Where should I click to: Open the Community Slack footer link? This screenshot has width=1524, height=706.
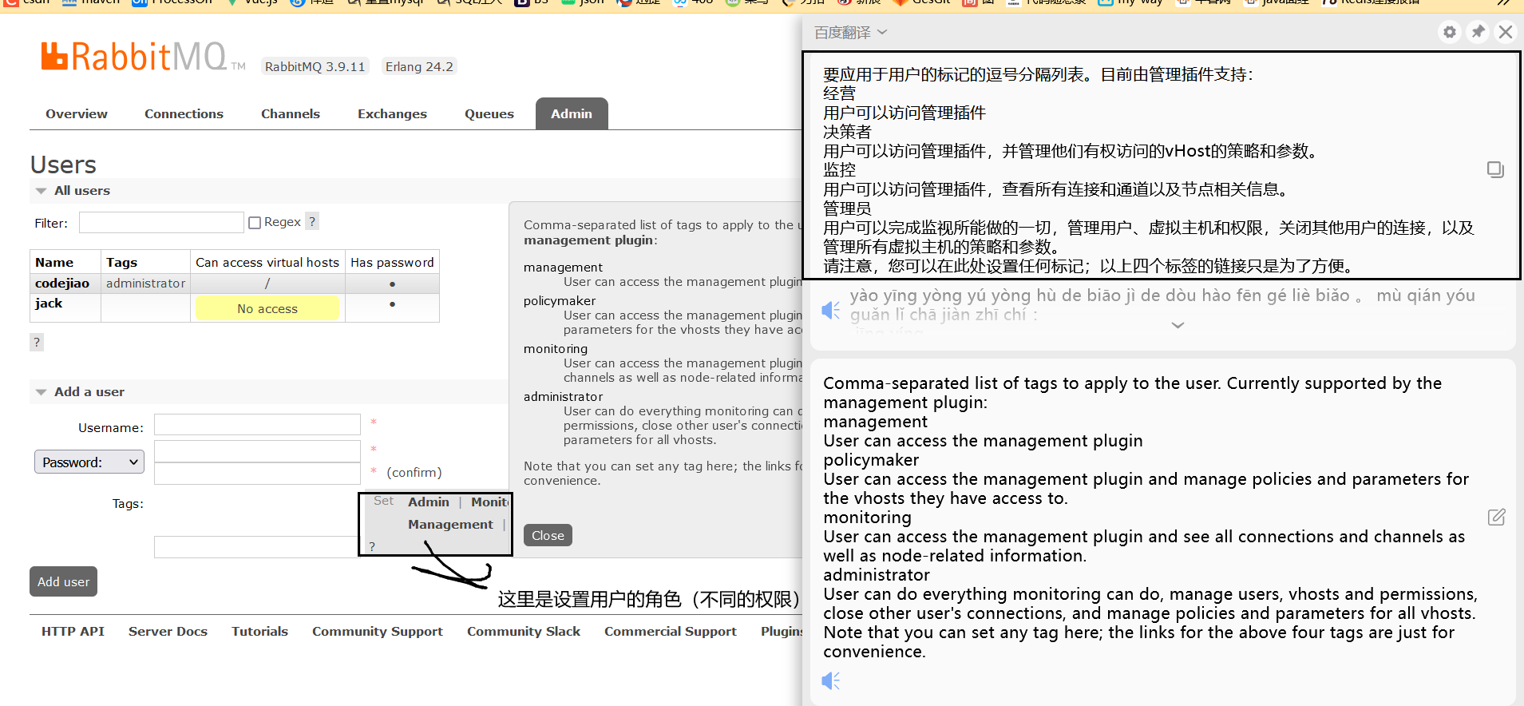pos(524,631)
